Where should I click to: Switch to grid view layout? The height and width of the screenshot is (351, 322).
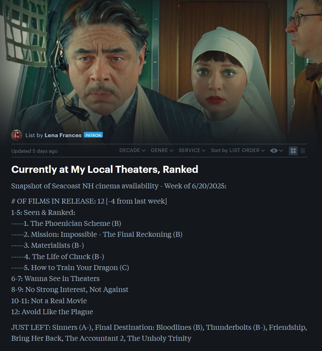[293, 151]
